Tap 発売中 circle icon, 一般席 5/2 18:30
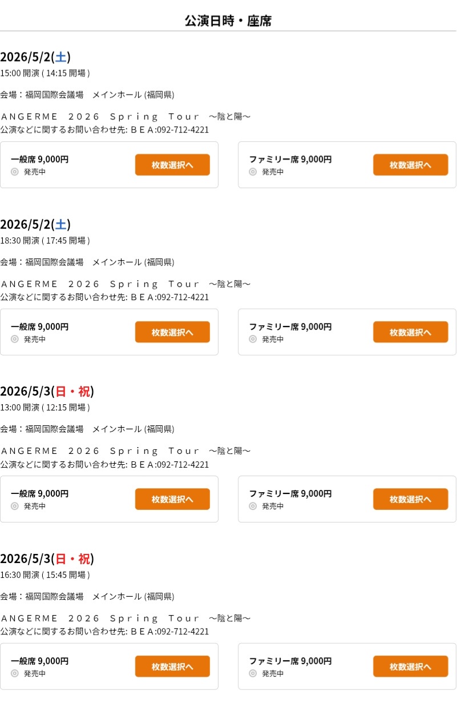Image resolution: width=464 pixels, height=706 pixels. click(15, 339)
